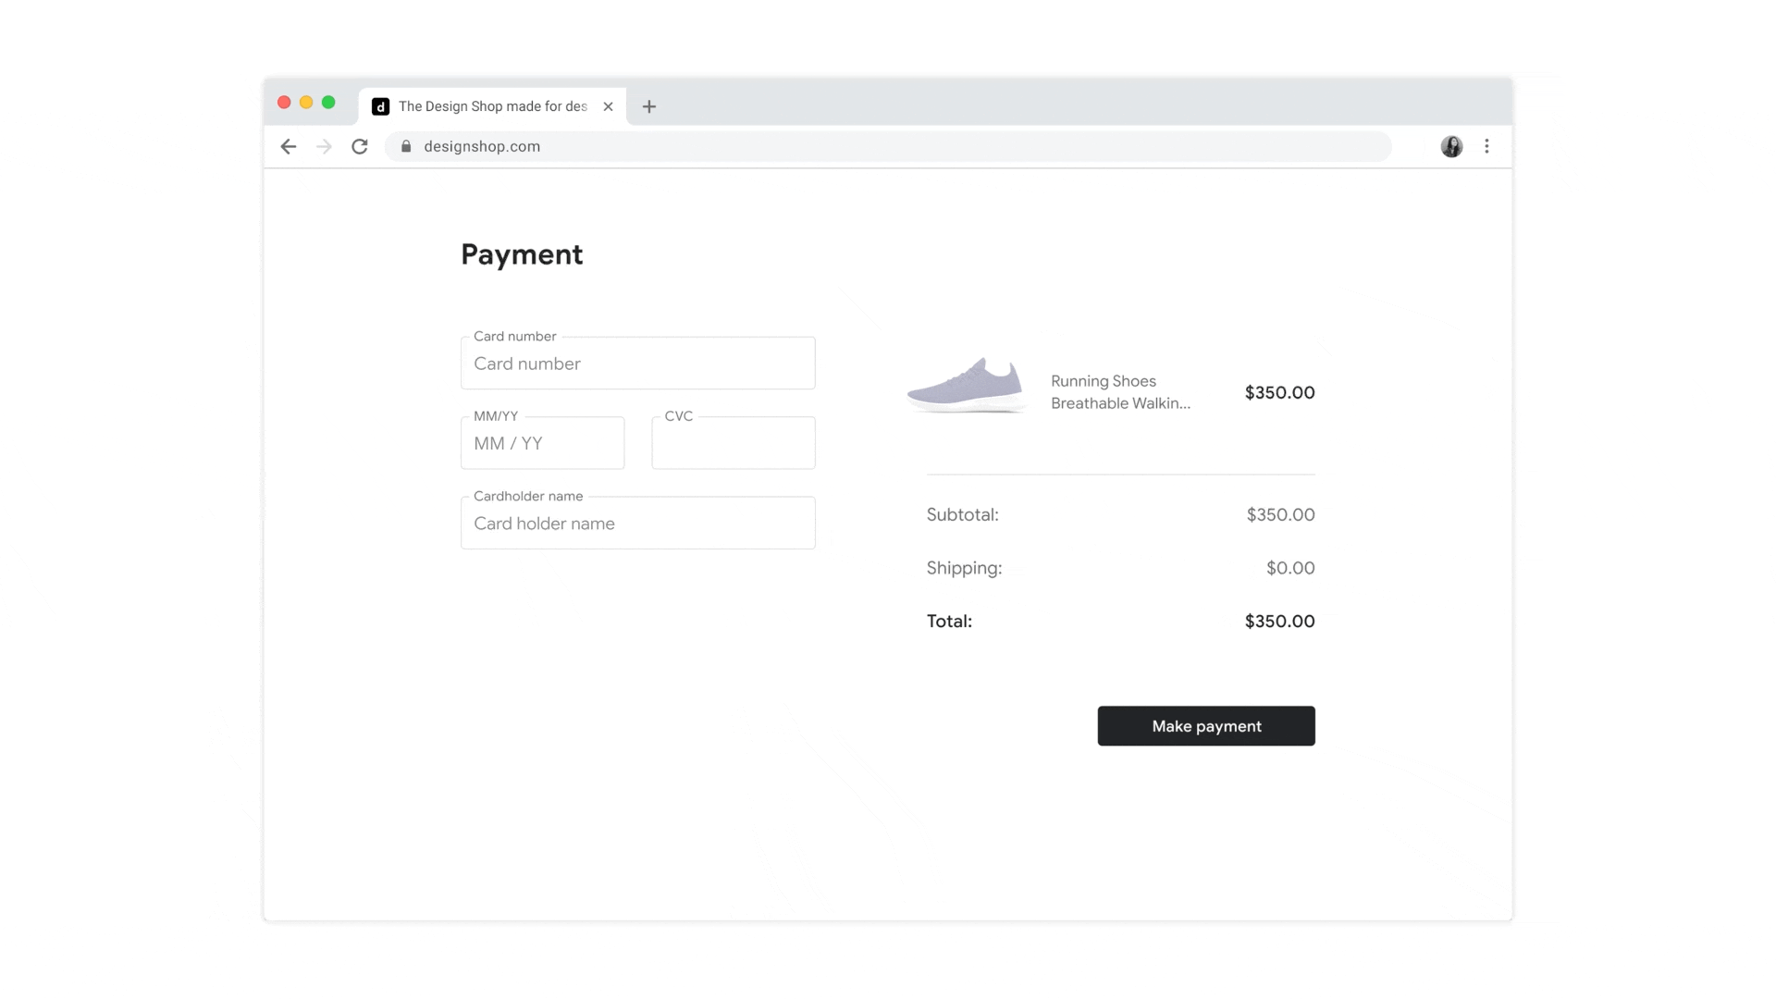Click the Design Shop tab favicon
Viewport: 1776px width, 999px height.
380,106
